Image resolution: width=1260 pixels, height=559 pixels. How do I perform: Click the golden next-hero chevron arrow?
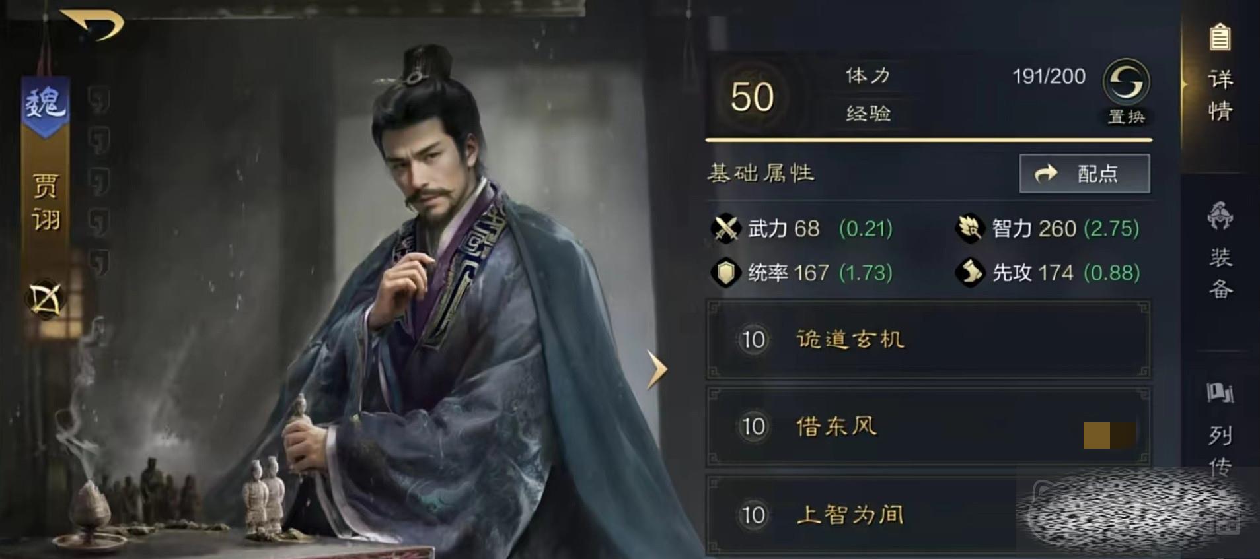point(657,370)
